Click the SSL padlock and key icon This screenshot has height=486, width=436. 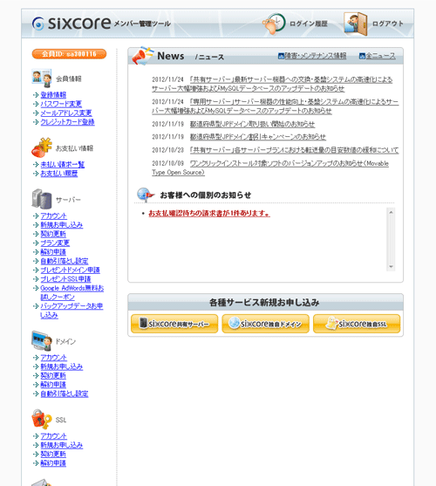(x=42, y=419)
